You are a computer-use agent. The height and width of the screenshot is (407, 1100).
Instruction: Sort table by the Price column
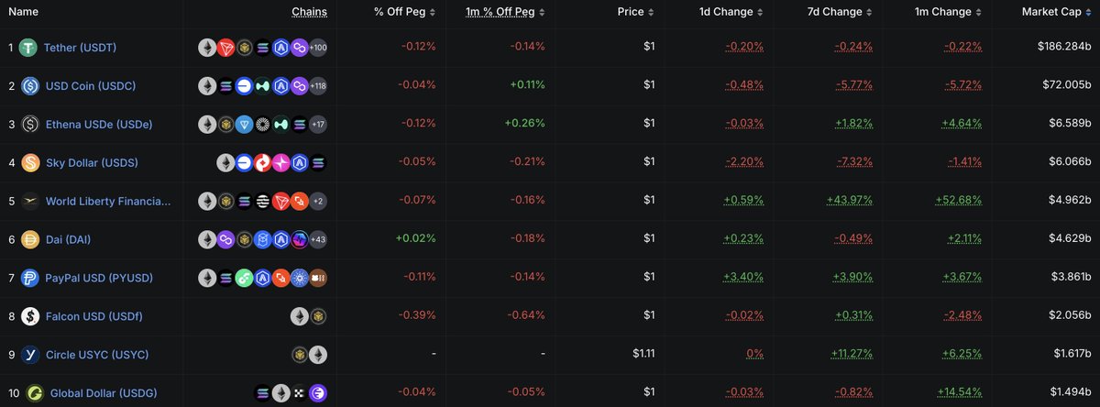(x=636, y=13)
